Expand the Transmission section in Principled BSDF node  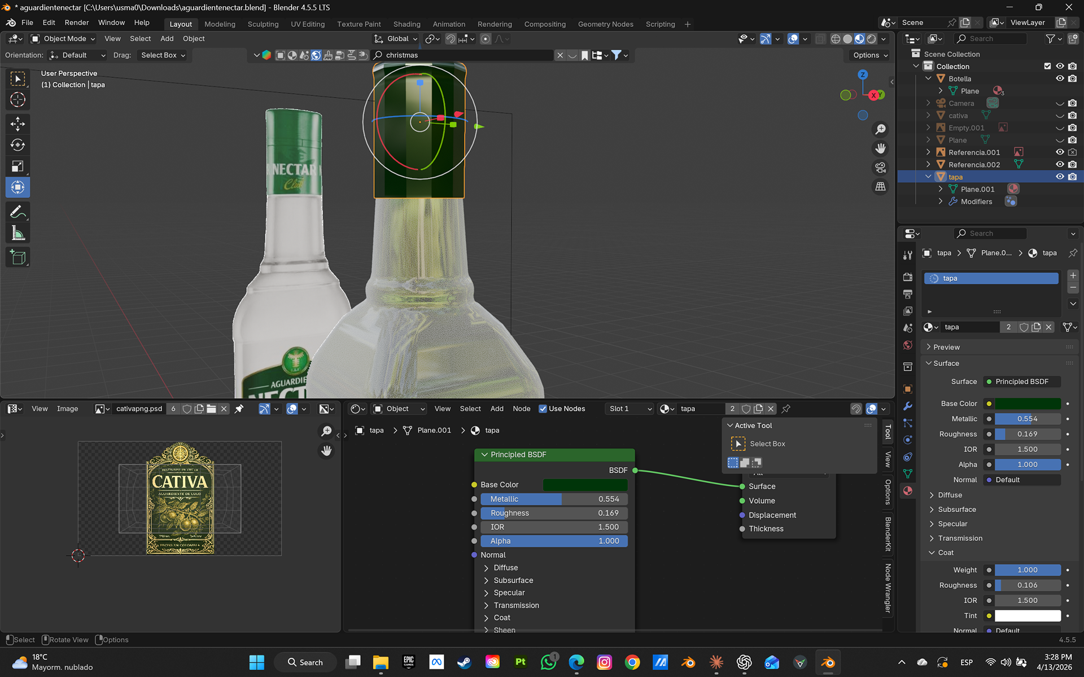[516, 605]
